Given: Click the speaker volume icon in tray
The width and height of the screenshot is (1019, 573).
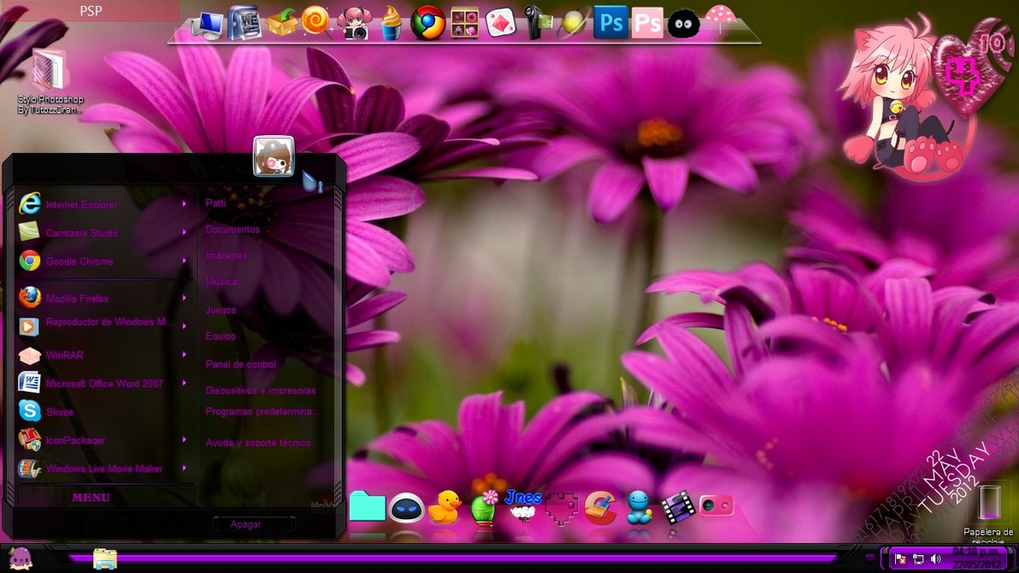Looking at the screenshot, I should [935, 559].
